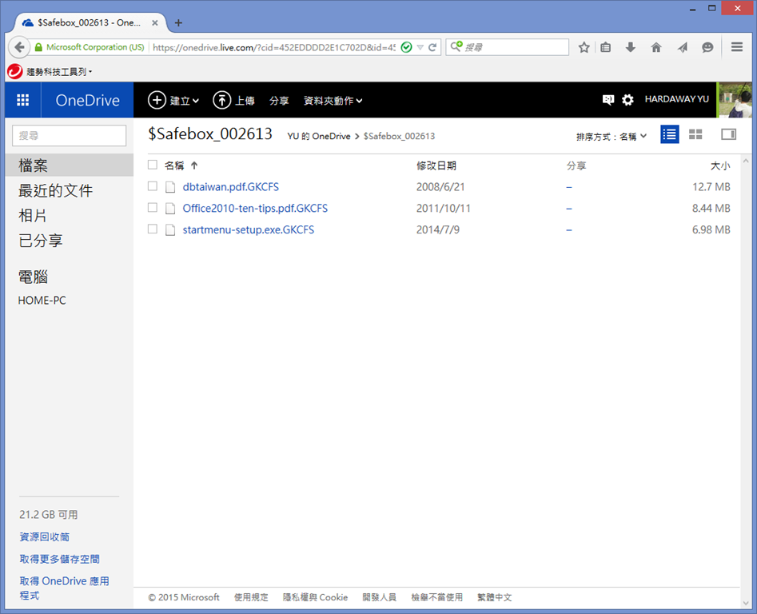Image resolution: width=757 pixels, height=614 pixels.
Task: Open 相片 photos section
Action: [x=32, y=216]
